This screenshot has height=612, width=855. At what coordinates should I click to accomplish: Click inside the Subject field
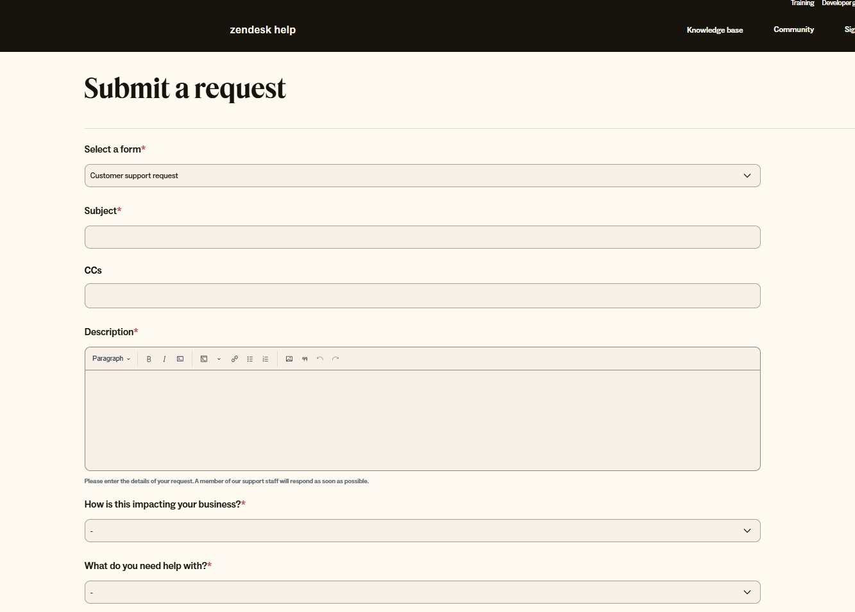click(x=422, y=236)
